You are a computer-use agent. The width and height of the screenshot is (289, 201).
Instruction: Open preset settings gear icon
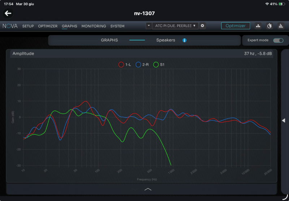point(202,26)
